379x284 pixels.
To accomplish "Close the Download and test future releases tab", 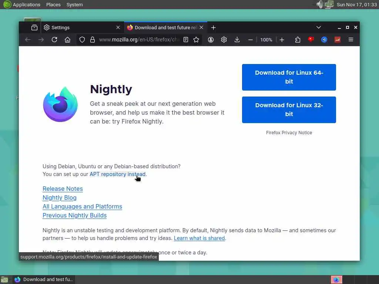I will tap(201, 27).
